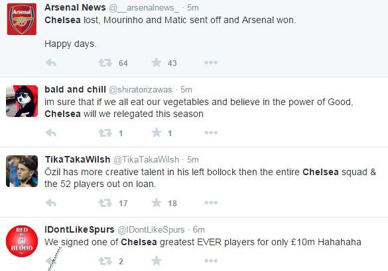Click the Arsenal crest avatar
The height and width of the screenshot is (271, 388).
tap(22, 19)
